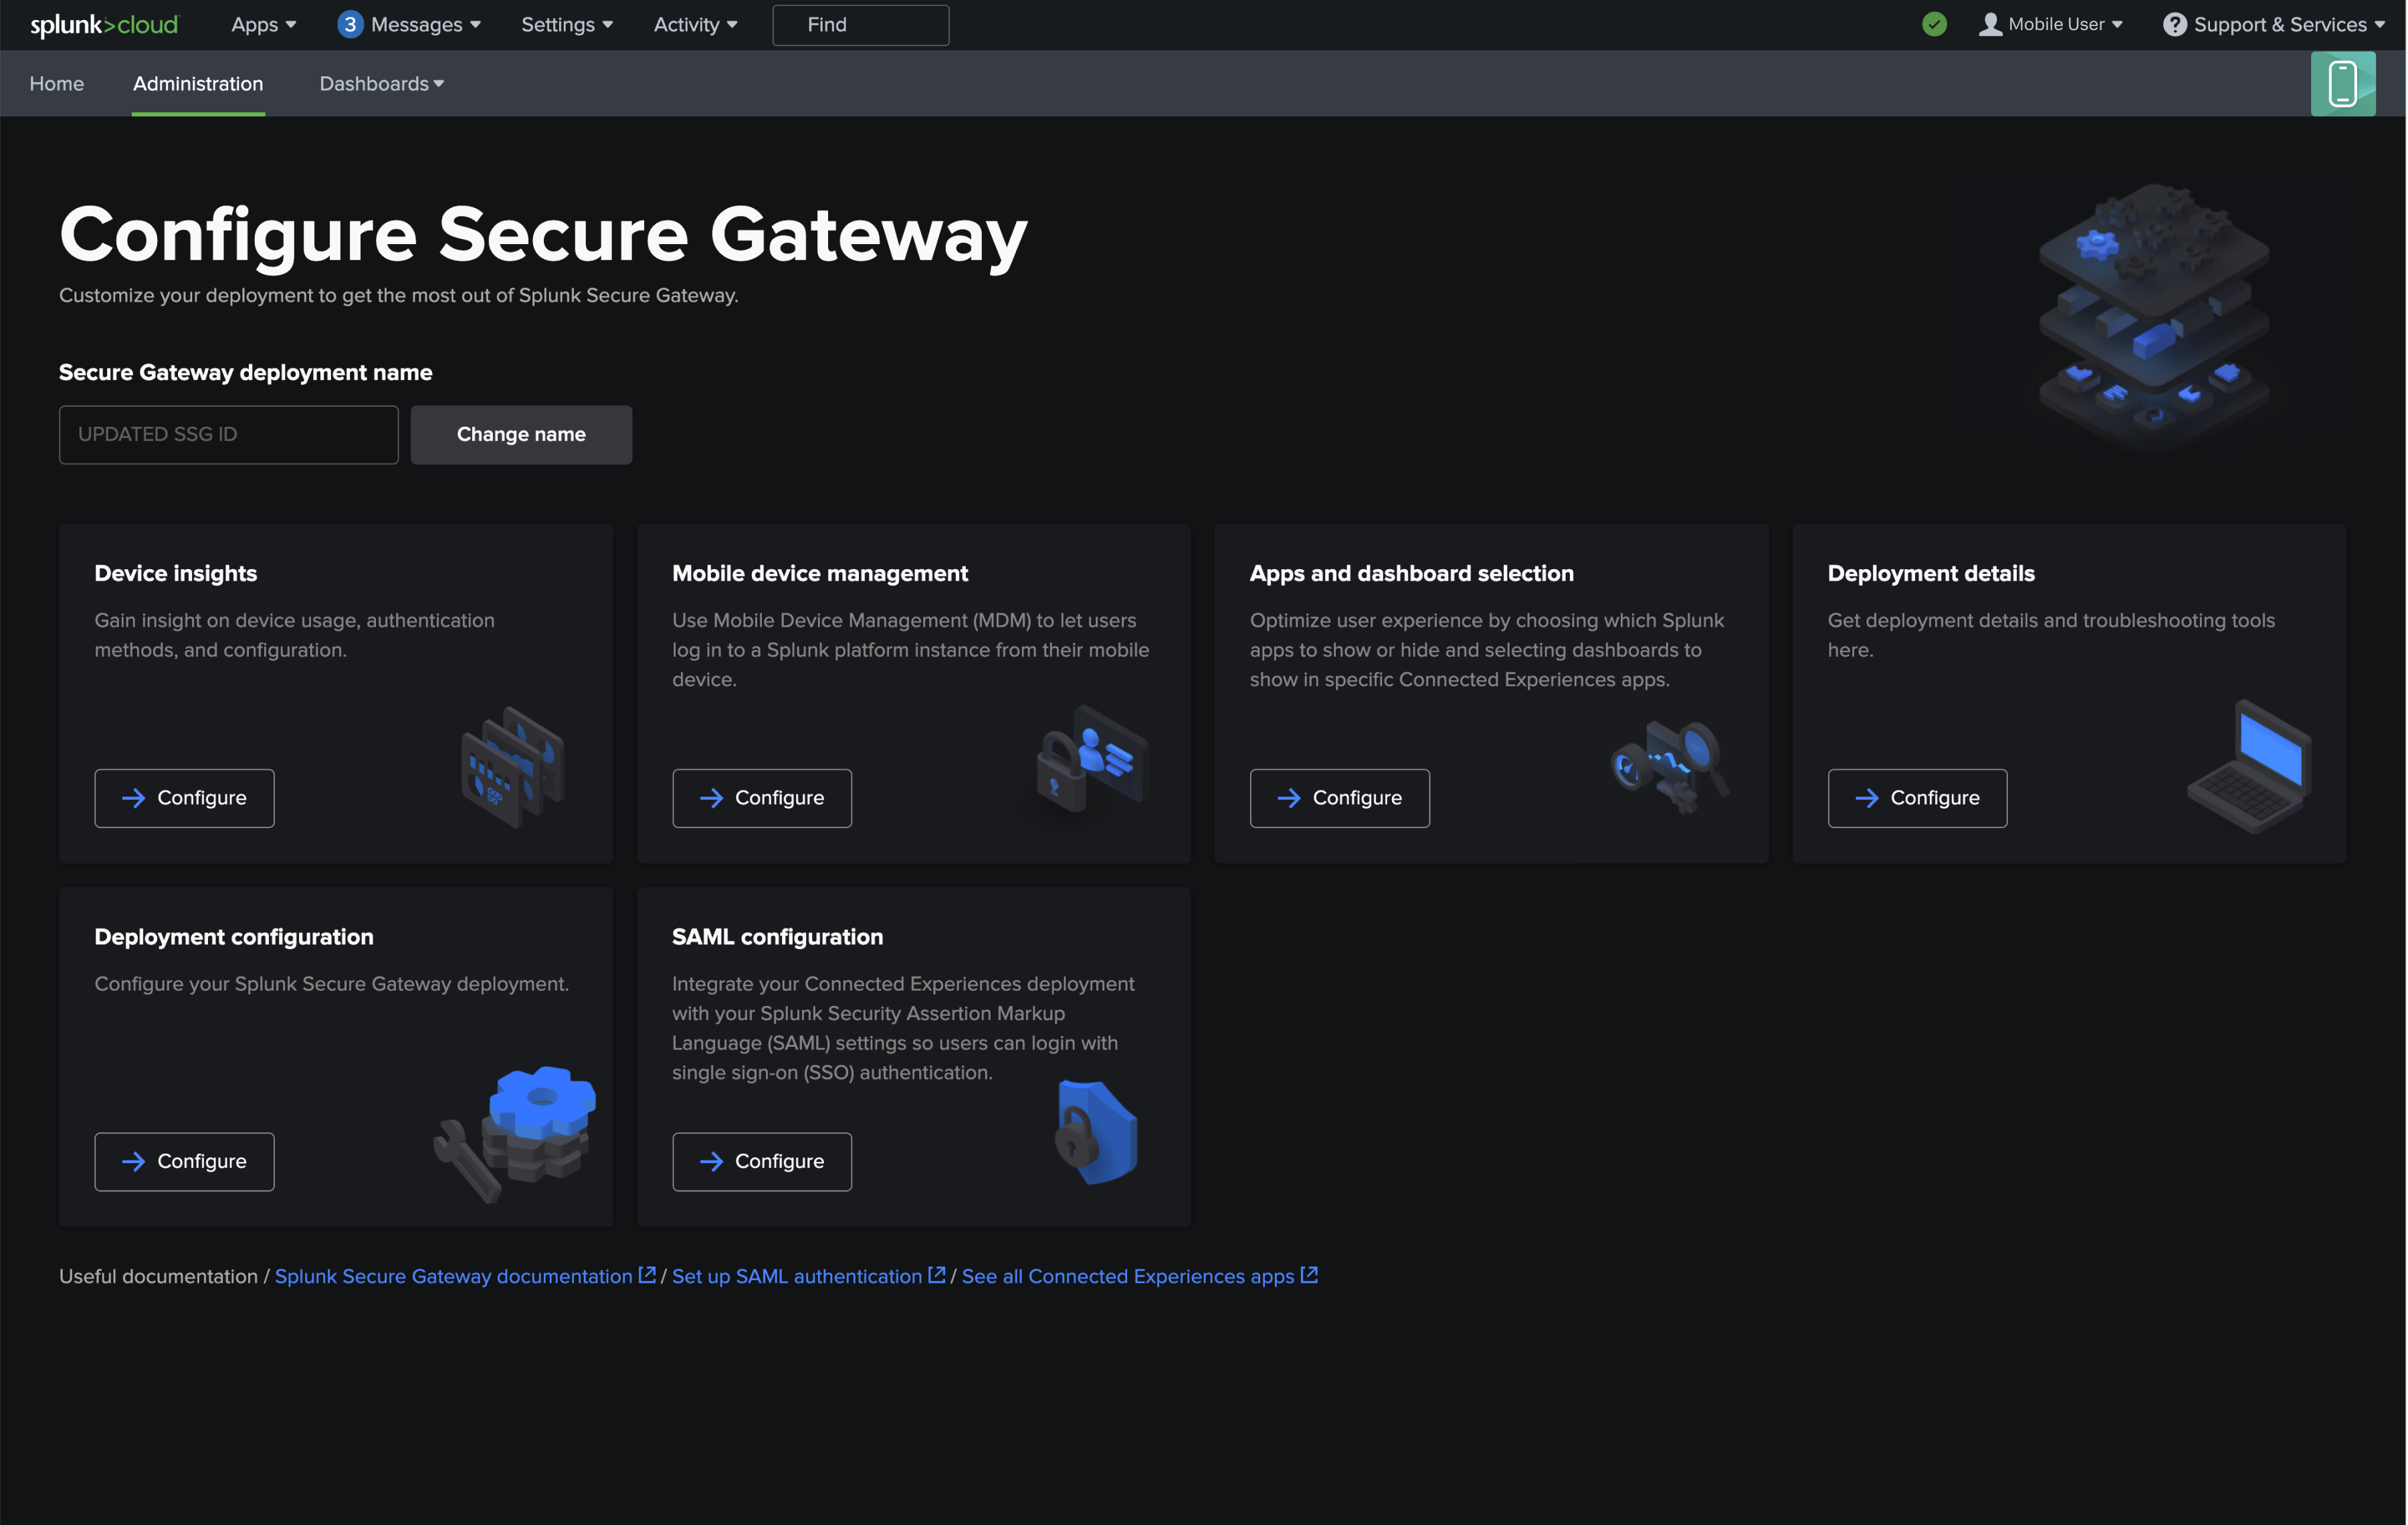This screenshot has height=1525, width=2408.
Task: Expand the Activity menu
Action: pyautogui.click(x=695, y=25)
